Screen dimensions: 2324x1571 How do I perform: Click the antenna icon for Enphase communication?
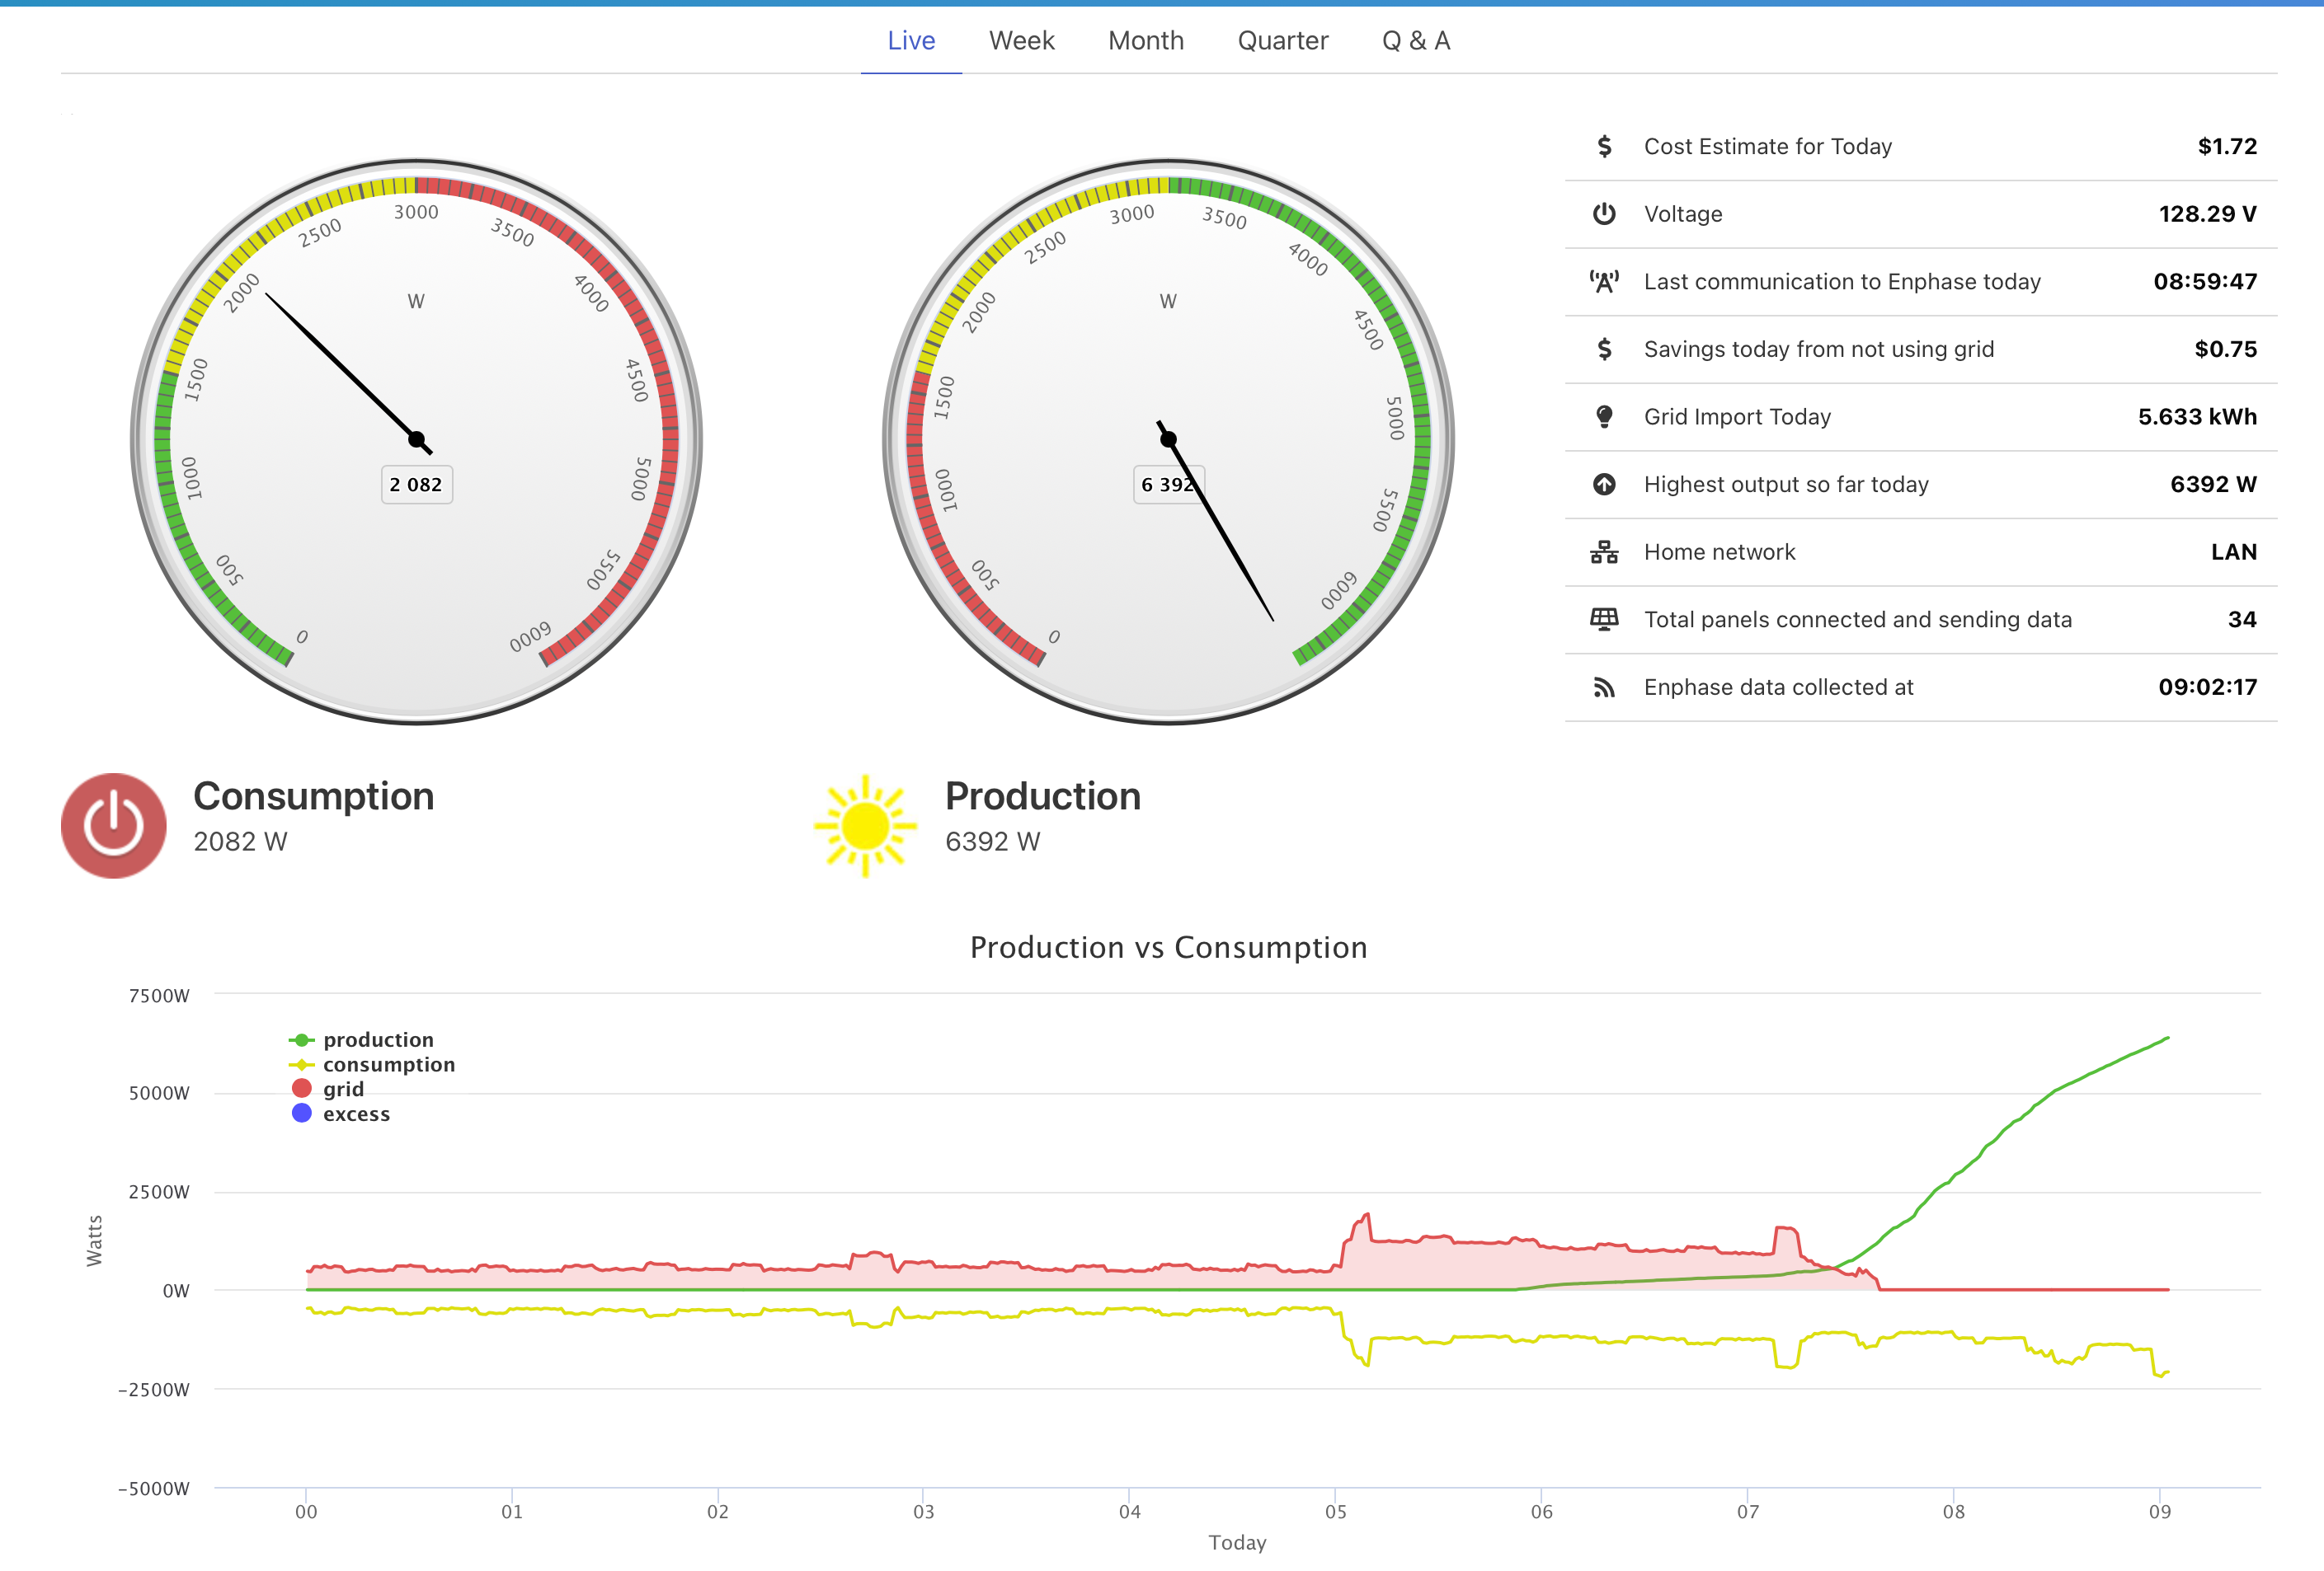(1604, 282)
